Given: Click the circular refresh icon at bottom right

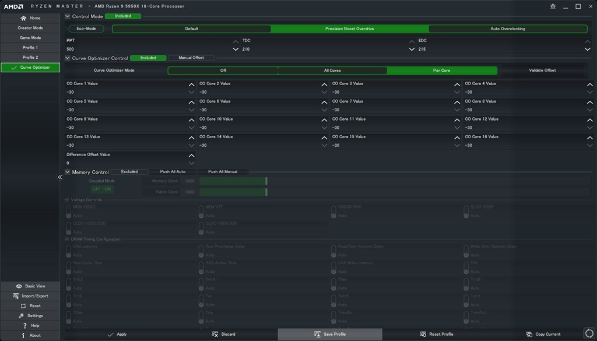Looking at the screenshot, I should 589,334.
